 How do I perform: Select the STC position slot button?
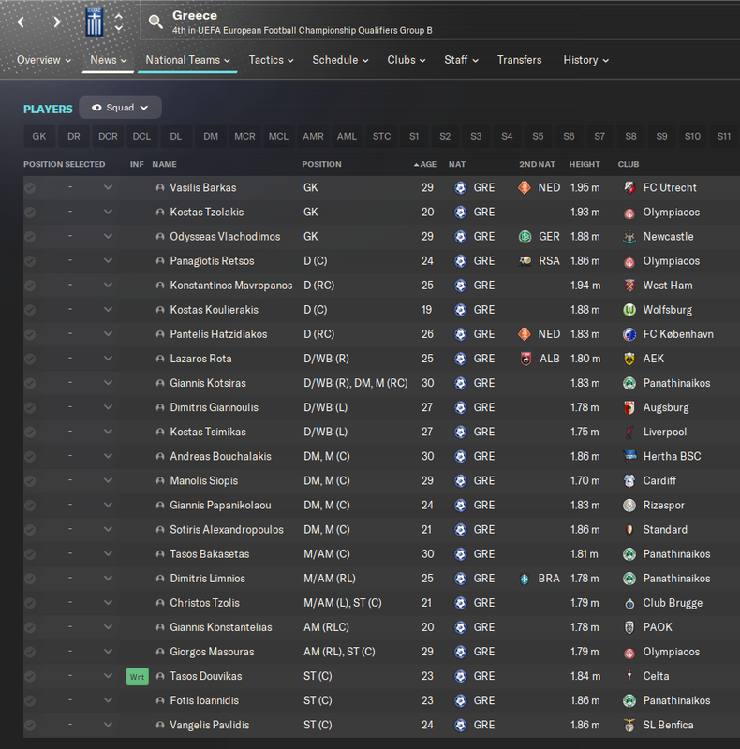[x=381, y=136]
